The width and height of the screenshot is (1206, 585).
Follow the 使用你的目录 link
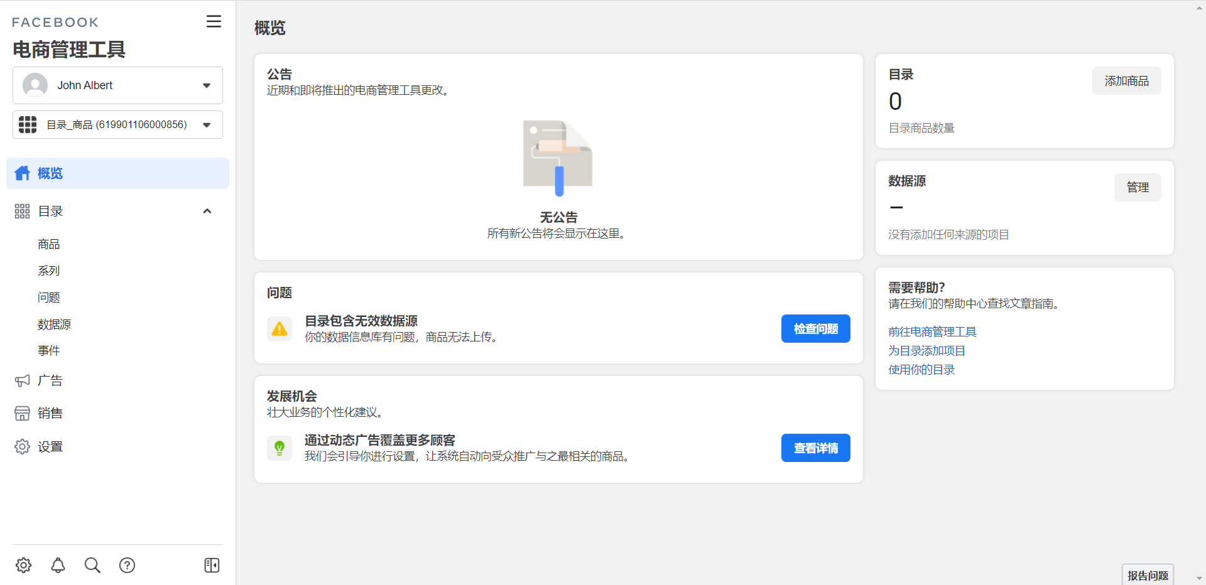tap(921, 370)
